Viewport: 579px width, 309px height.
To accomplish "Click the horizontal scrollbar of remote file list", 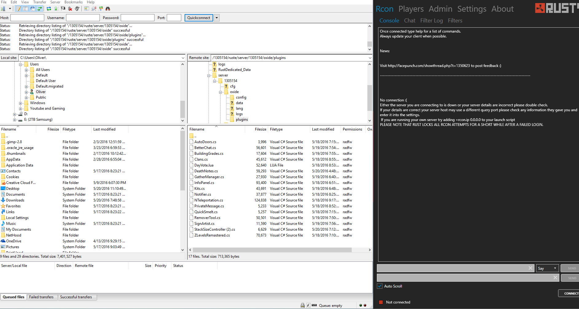I will [272, 250].
